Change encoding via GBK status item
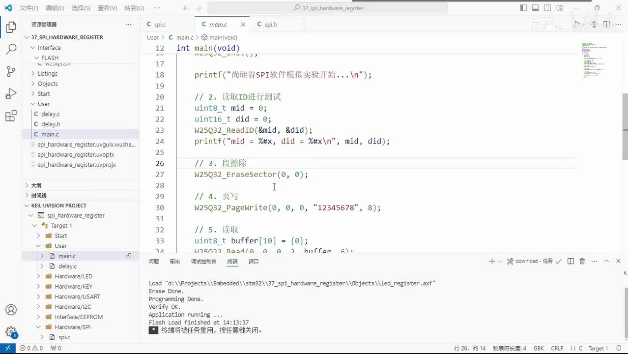The height and width of the screenshot is (354, 628). tap(539, 348)
